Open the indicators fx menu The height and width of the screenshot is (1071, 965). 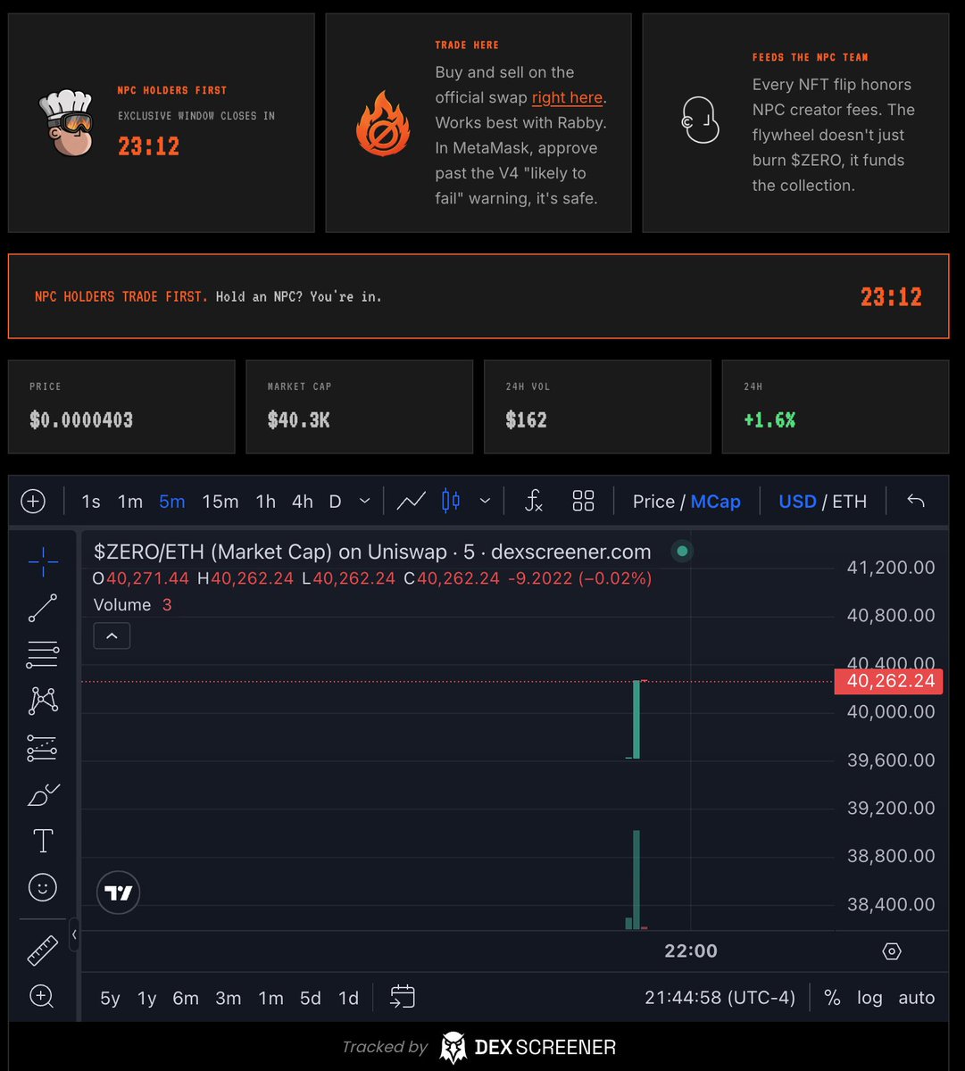pos(533,501)
